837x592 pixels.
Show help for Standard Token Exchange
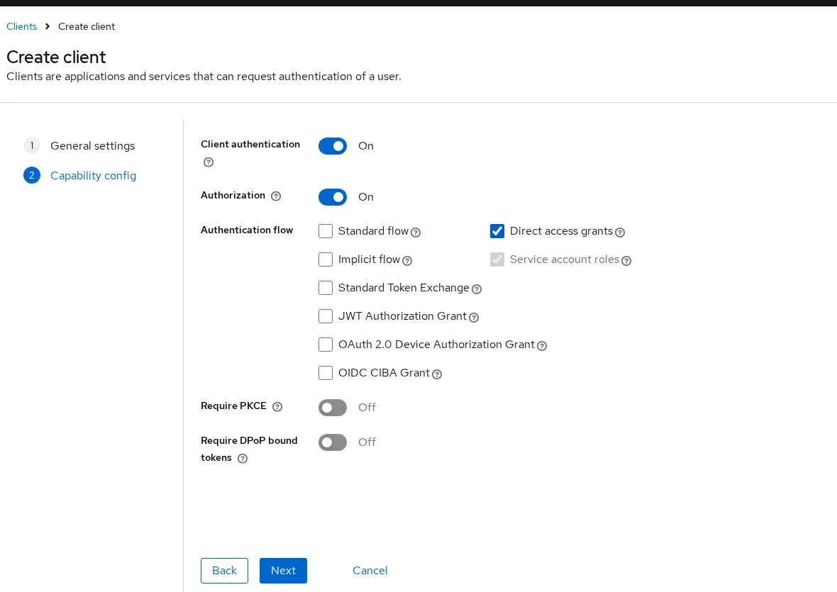[477, 289]
